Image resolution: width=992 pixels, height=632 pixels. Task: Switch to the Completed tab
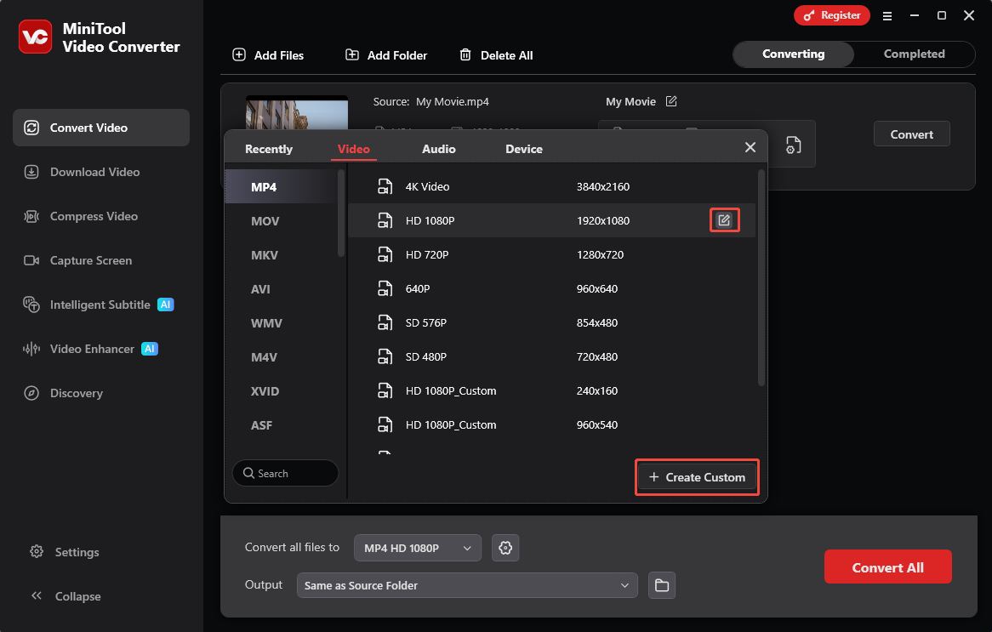coord(915,54)
